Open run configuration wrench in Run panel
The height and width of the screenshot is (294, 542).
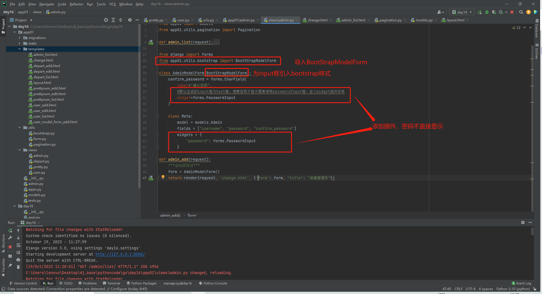tap(10, 238)
